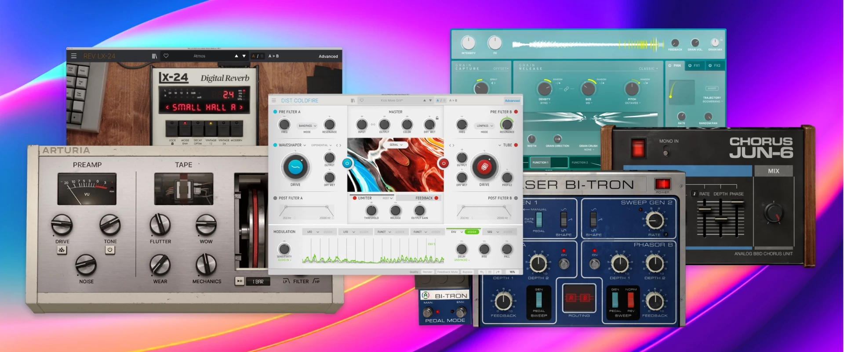Click A > B copy button in Dist Coldfire
Screen dimensions: 844x352
point(453,101)
